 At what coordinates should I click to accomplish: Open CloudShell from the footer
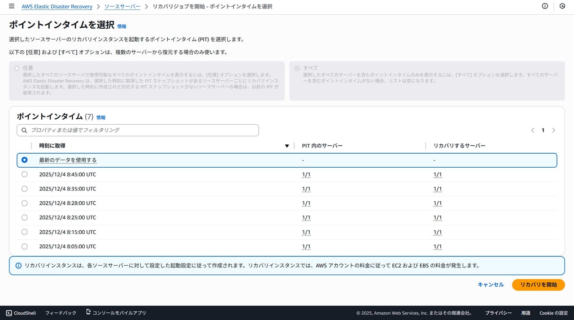click(21, 313)
